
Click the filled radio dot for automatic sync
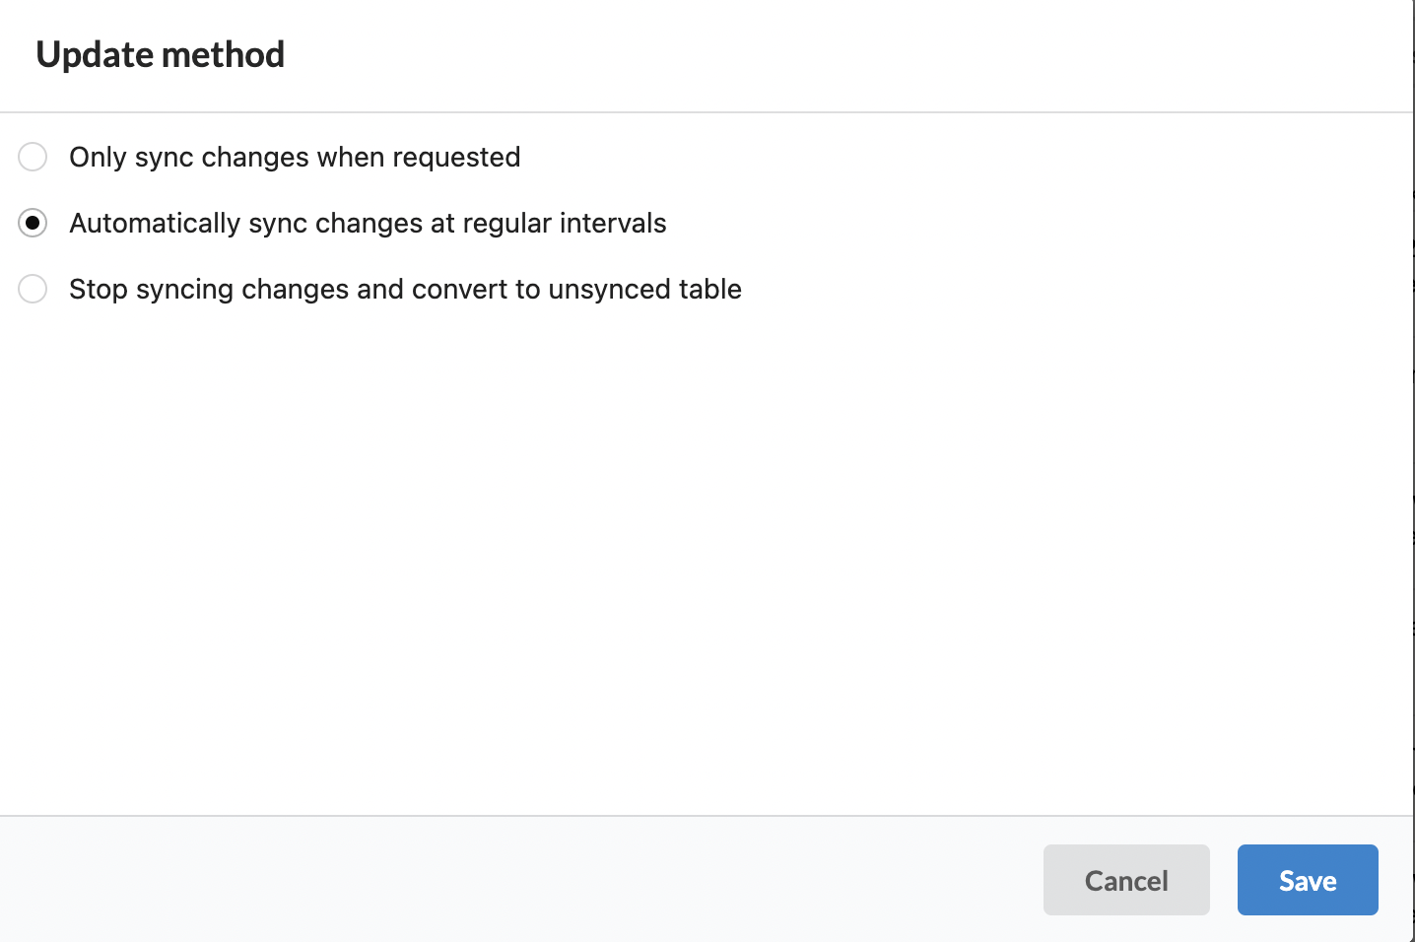(x=33, y=223)
